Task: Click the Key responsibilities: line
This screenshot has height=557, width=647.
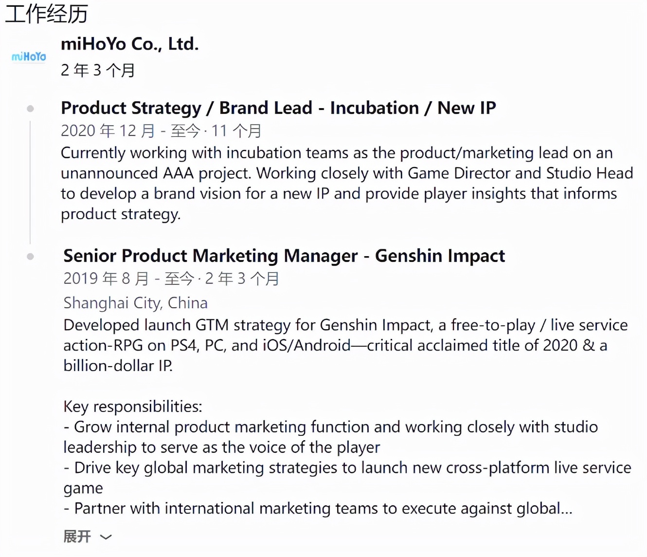Action: click(133, 407)
